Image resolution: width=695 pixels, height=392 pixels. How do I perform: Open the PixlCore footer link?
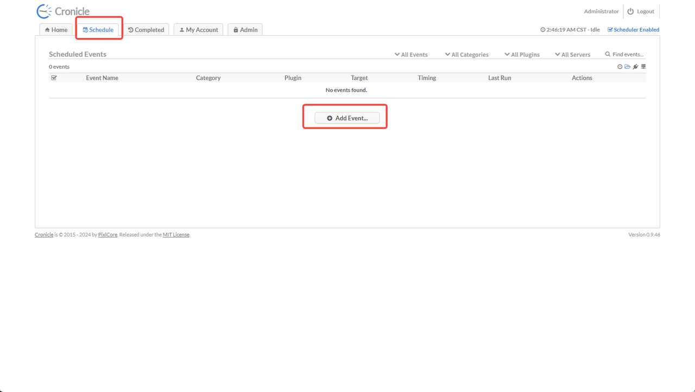108,235
